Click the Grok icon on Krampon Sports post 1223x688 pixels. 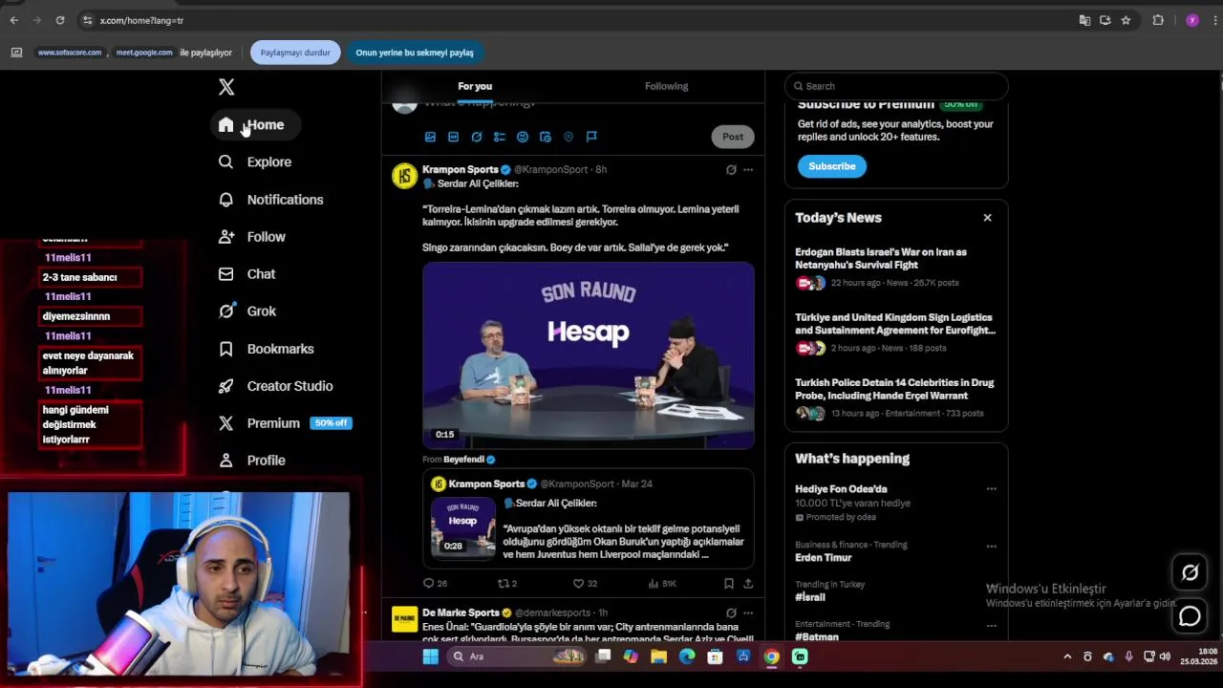click(x=731, y=169)
